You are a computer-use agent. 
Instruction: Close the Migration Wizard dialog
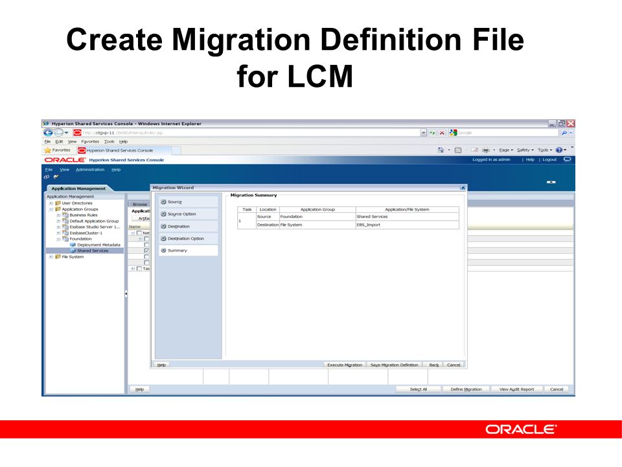463,187
